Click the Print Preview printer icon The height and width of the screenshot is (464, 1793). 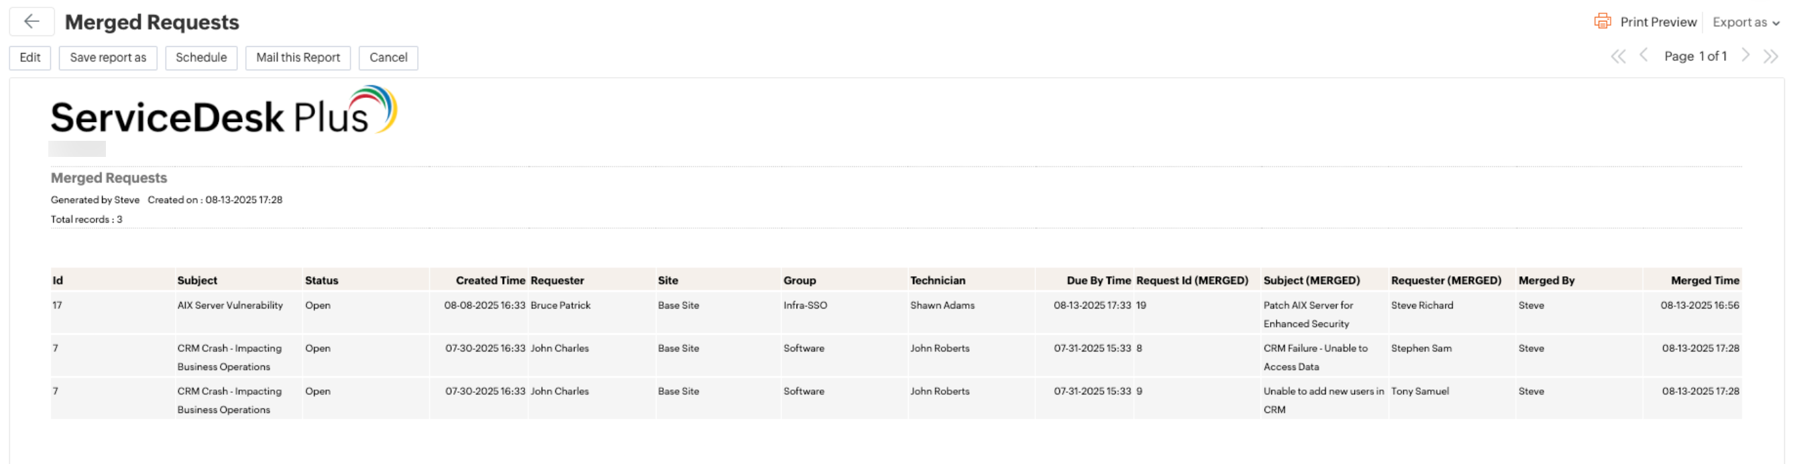coord(1603,21)
